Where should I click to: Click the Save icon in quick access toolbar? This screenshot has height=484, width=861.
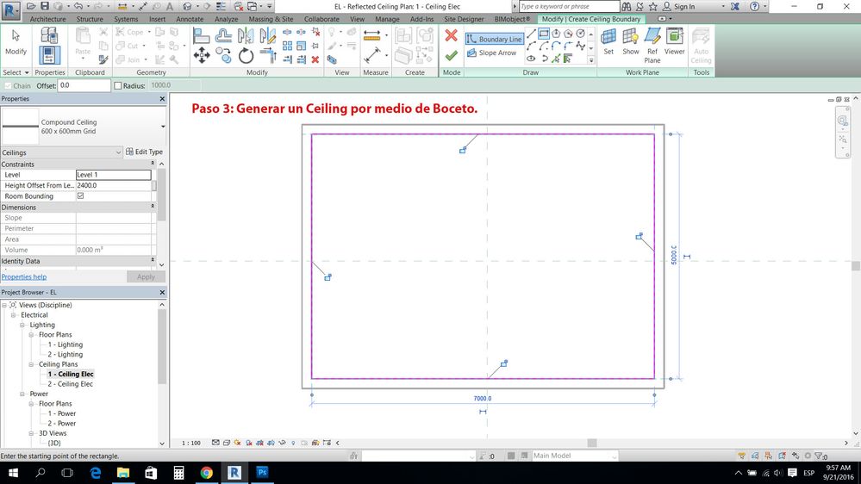tap(45, 6)
